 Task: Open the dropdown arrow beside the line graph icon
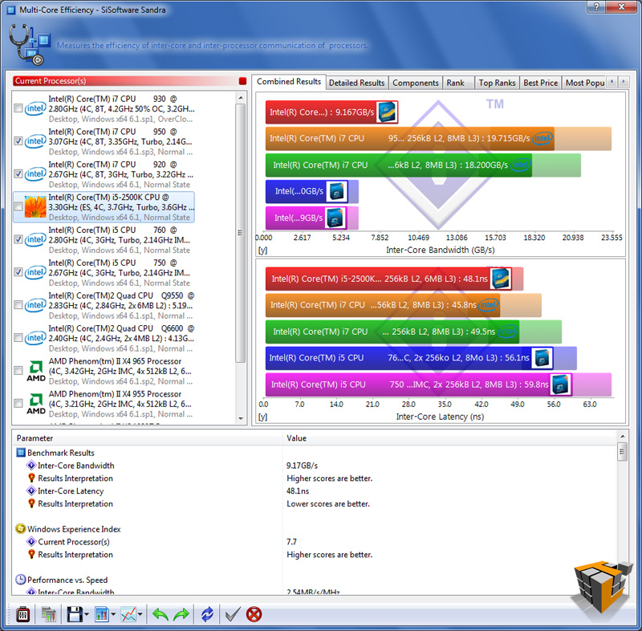coord(140,614)
